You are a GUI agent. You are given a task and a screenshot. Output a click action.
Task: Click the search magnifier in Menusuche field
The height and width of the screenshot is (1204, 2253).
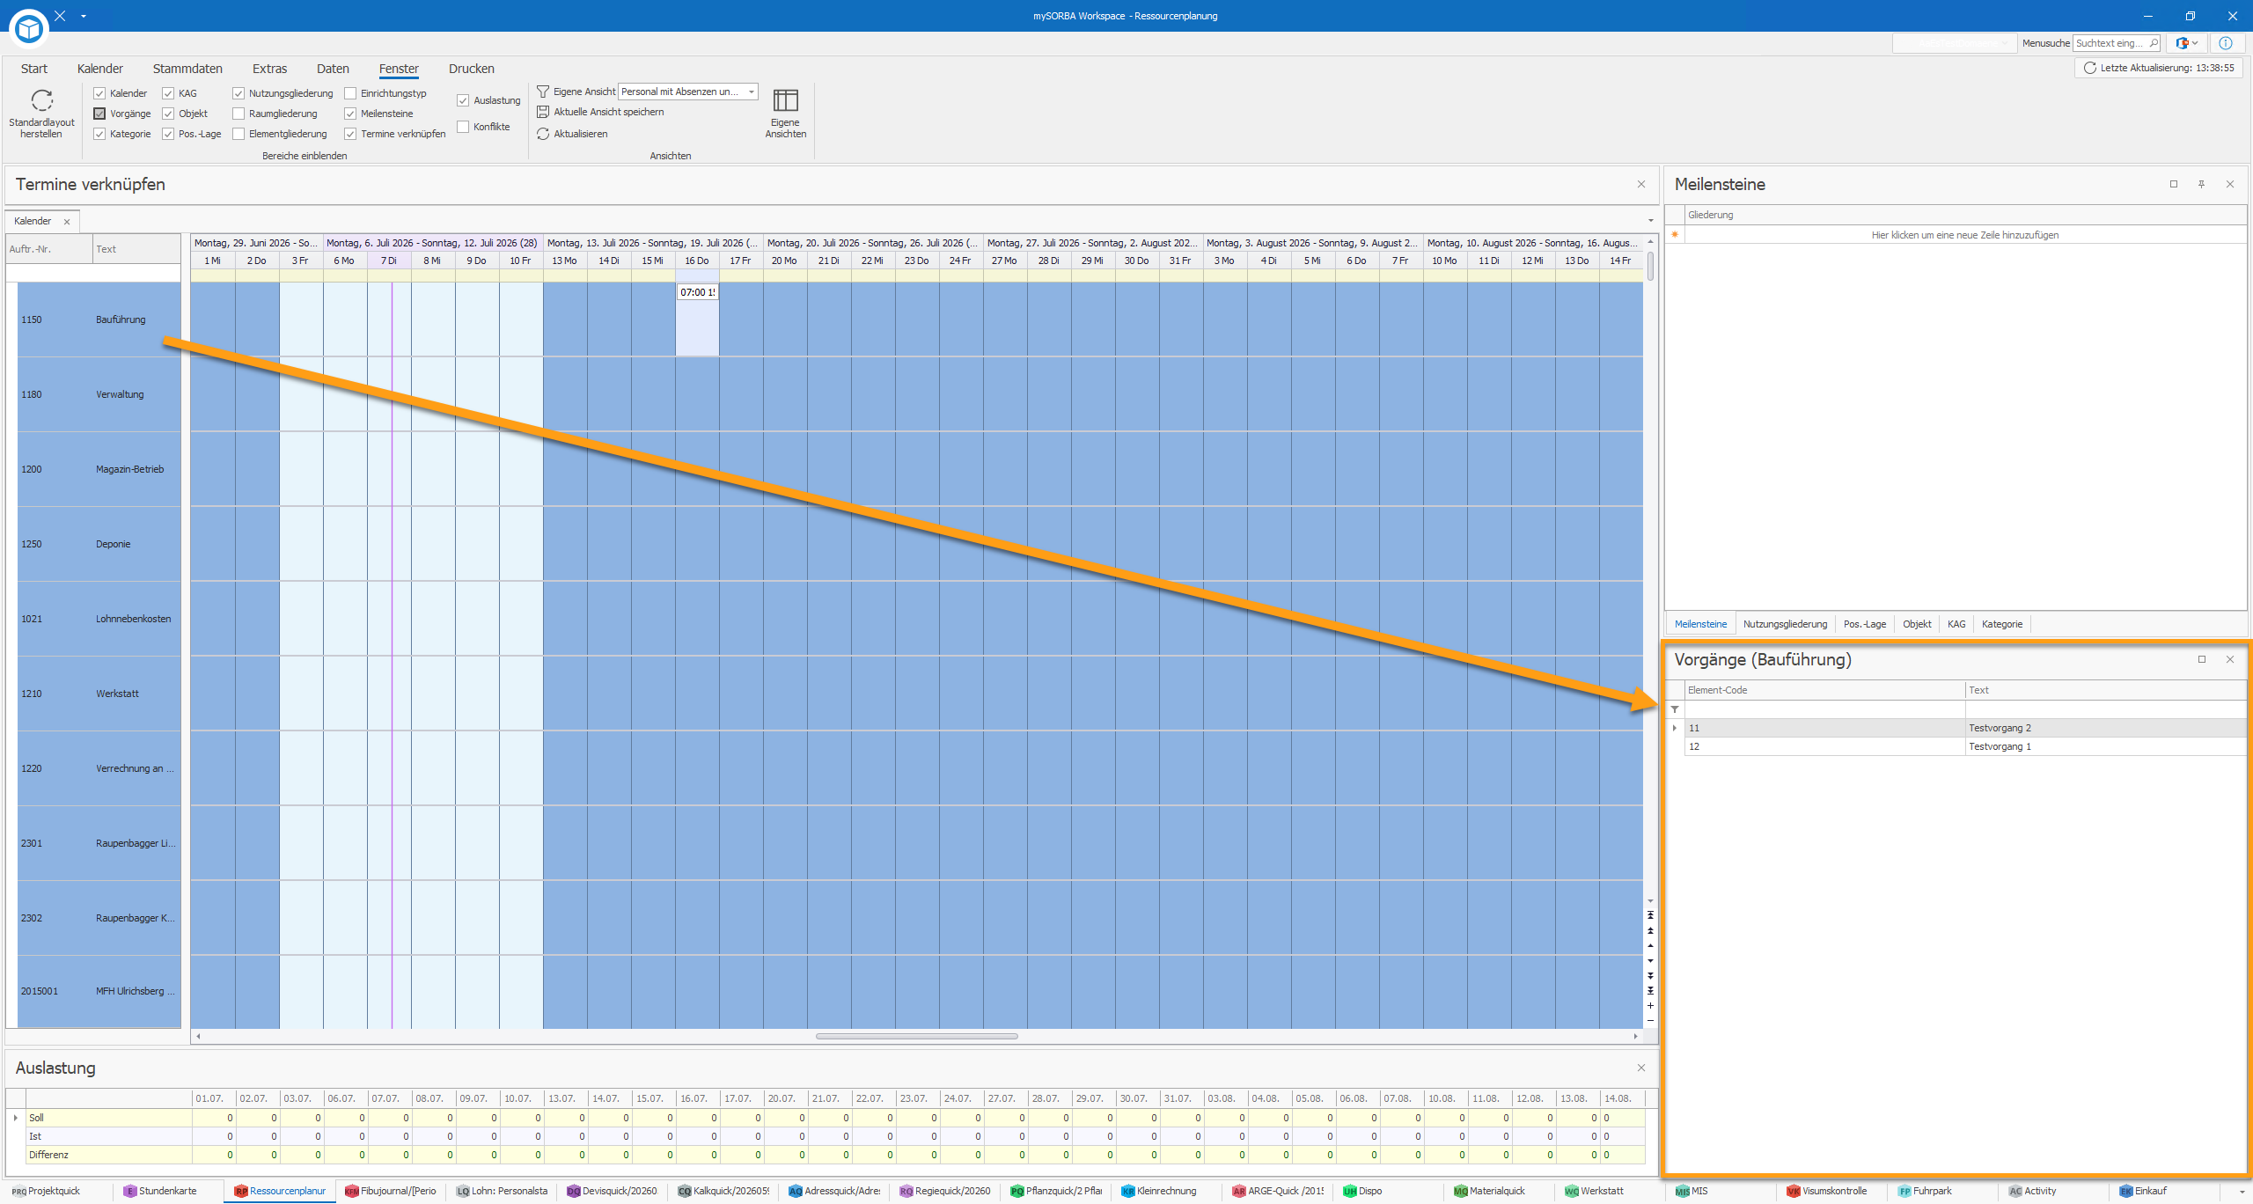2153,43
